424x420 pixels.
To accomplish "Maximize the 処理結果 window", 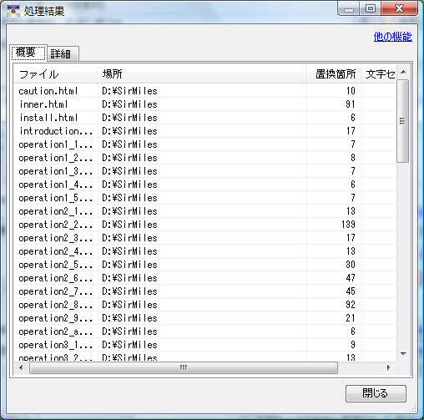I will (x=371, y=9).
